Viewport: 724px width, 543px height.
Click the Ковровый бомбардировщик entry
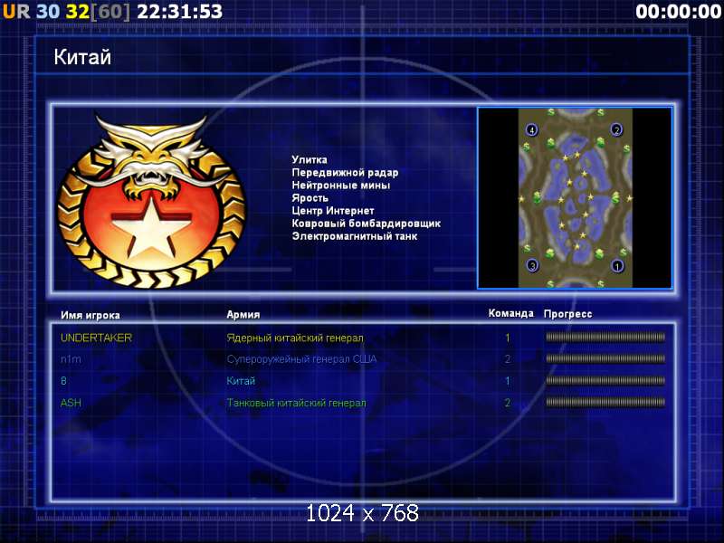coord(367,224)
